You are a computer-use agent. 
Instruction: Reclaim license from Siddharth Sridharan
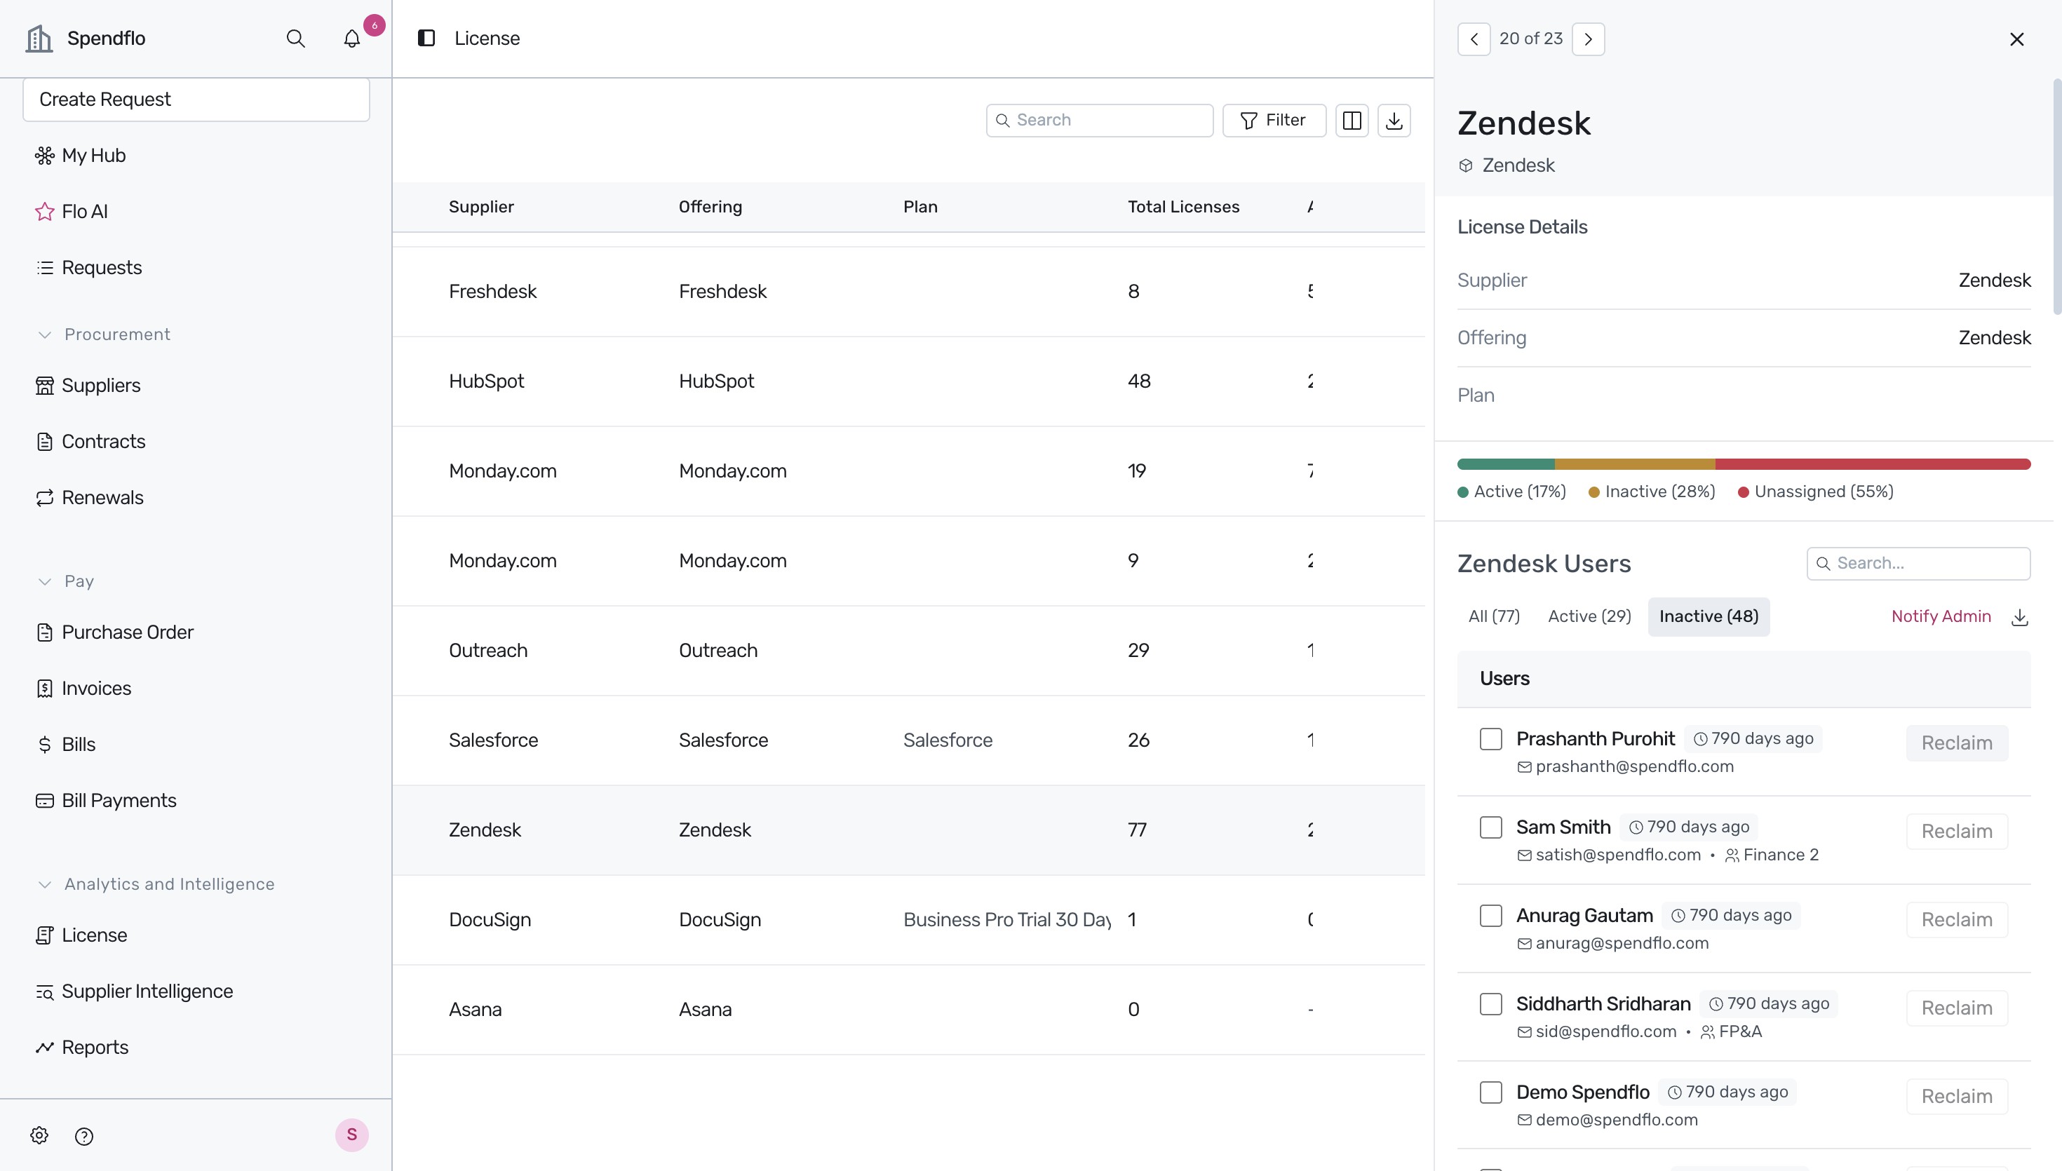(x=1957, y=1008)
